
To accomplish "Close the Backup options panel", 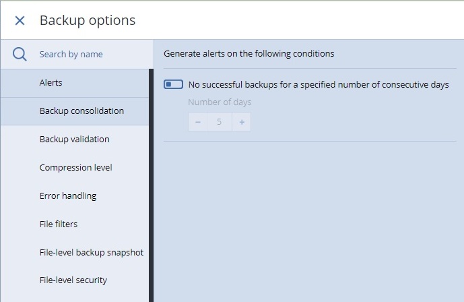I will pos(20,21).
